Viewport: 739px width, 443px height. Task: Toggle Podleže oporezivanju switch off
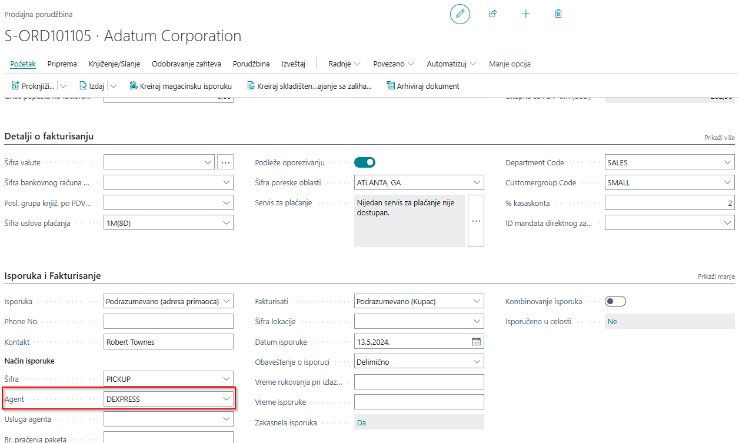click(365, 162)
